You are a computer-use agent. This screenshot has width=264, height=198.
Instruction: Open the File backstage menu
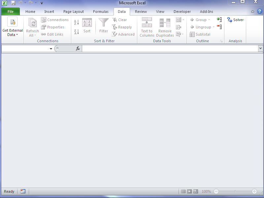[11, 12]
